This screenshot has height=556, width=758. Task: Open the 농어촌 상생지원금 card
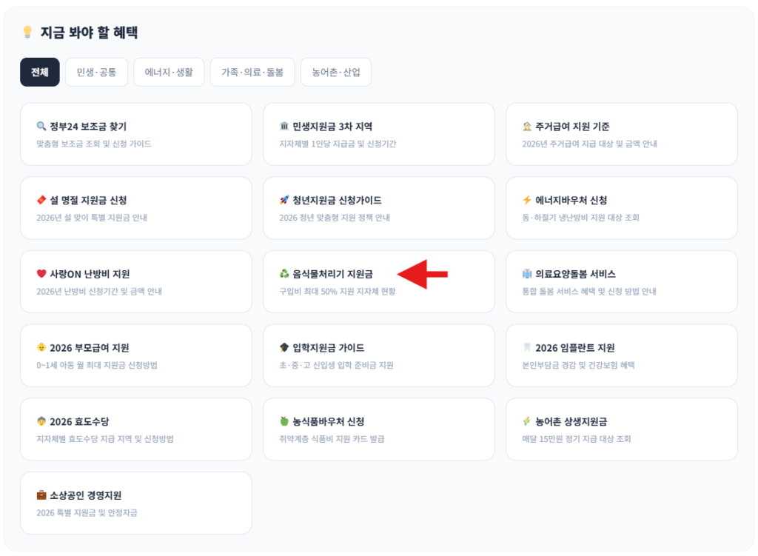point(622,429)
